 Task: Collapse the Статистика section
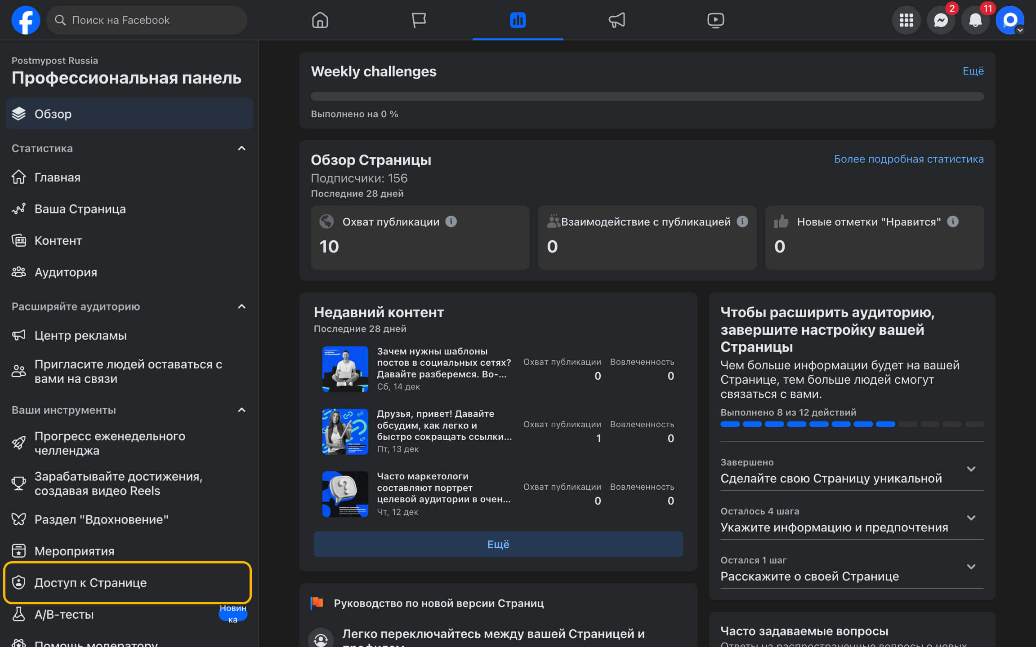241,148
